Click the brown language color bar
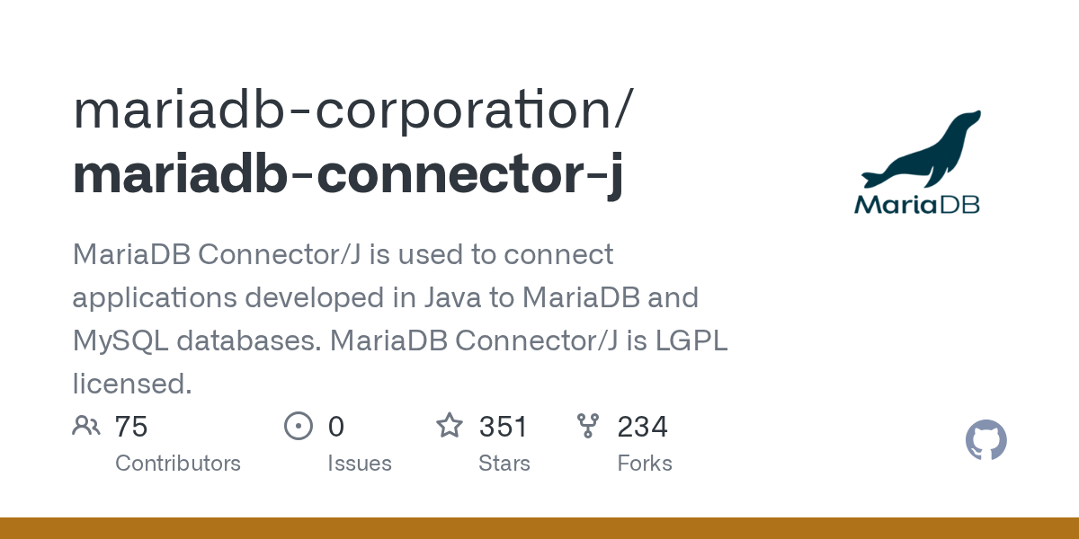 coord(539,528)
